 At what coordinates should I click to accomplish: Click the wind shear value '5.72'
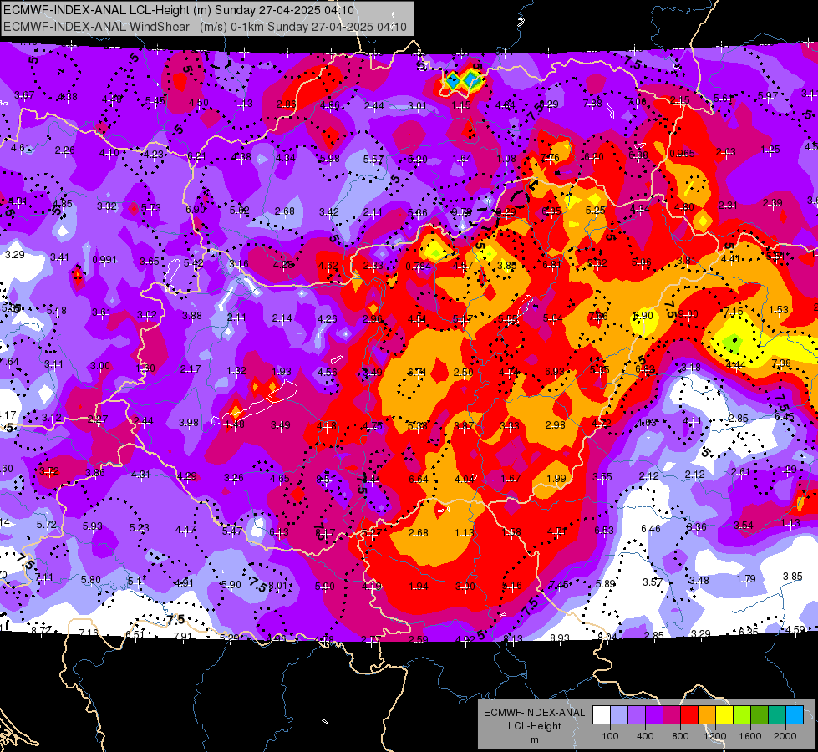tap(46, 524)
